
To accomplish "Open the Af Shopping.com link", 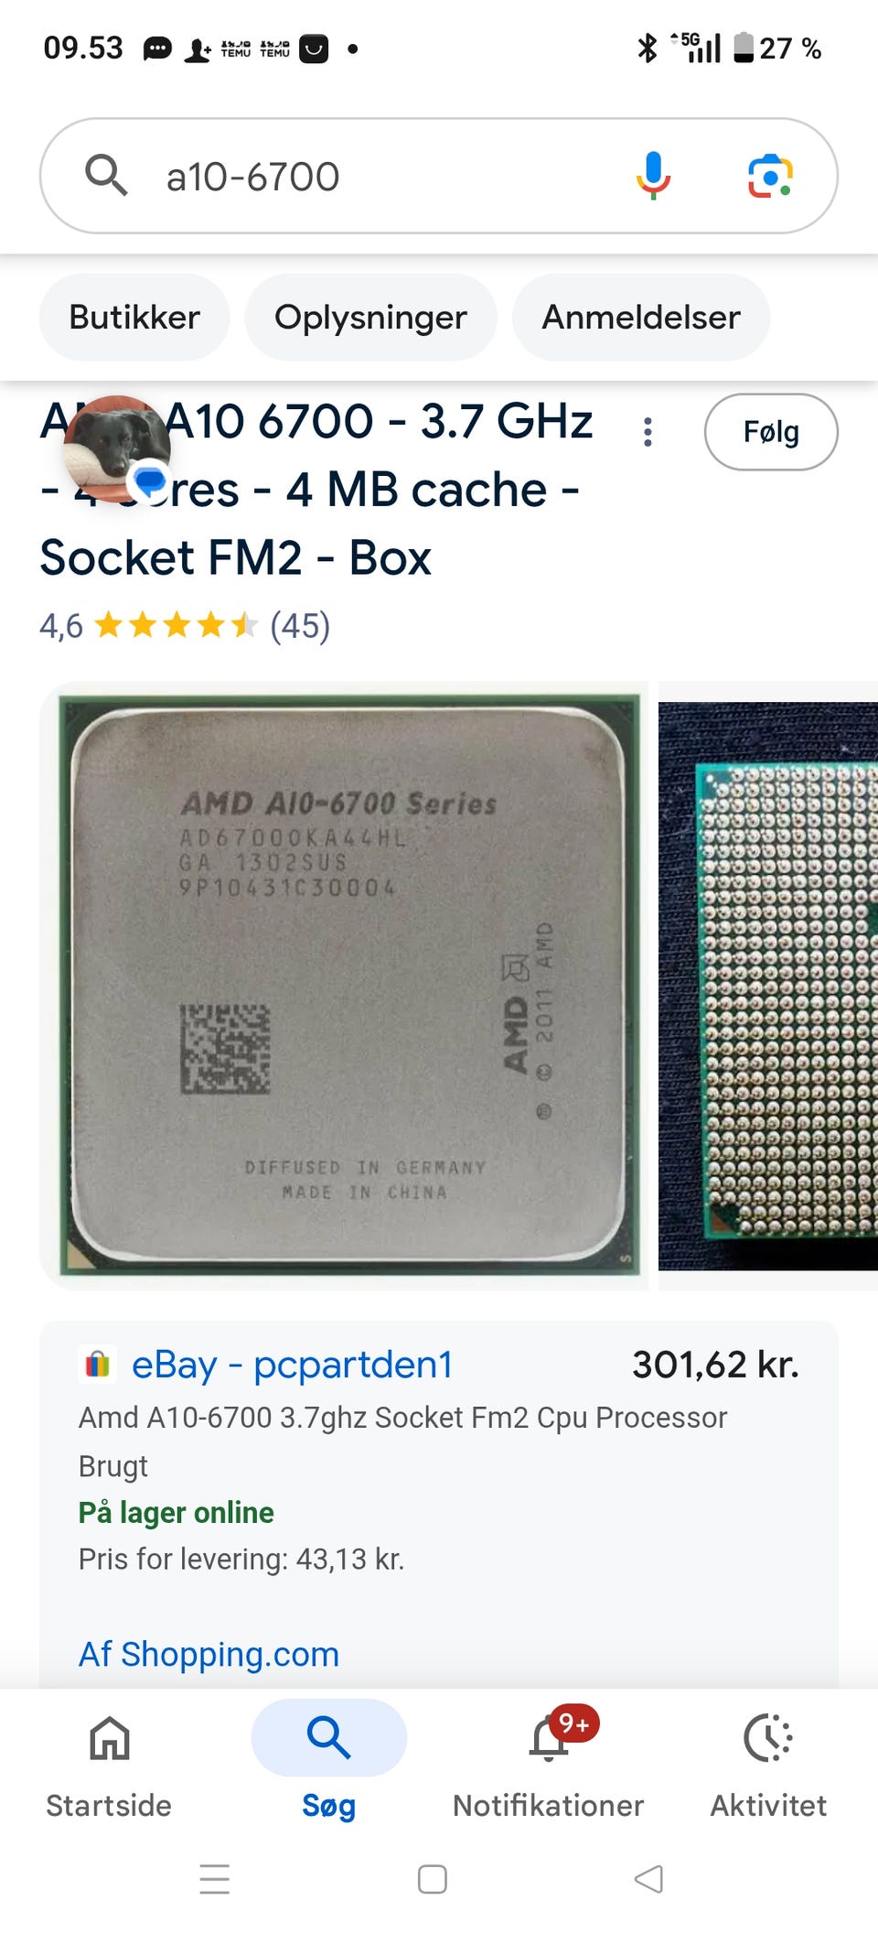I will [209, 1654].
